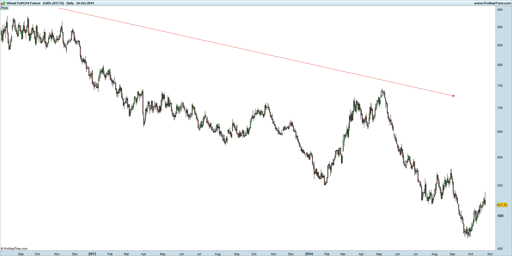Image resolution: width=512 pixels, height=256 pixels.
Task: Click the Dec label just before 2013
Action: point(75,254)
